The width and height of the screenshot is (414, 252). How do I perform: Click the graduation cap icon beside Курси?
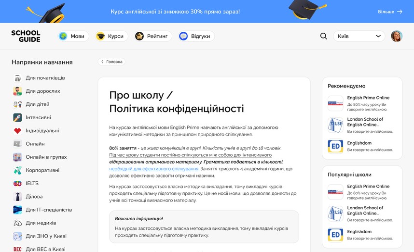click(100, 36)
